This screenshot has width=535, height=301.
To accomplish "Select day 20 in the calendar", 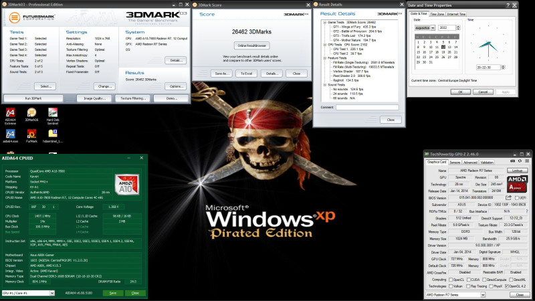I will point(449,52).
